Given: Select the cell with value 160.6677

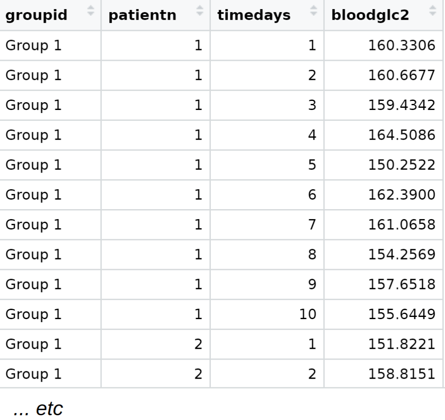Looking at the screenshot, I should (x=402, y=76).
